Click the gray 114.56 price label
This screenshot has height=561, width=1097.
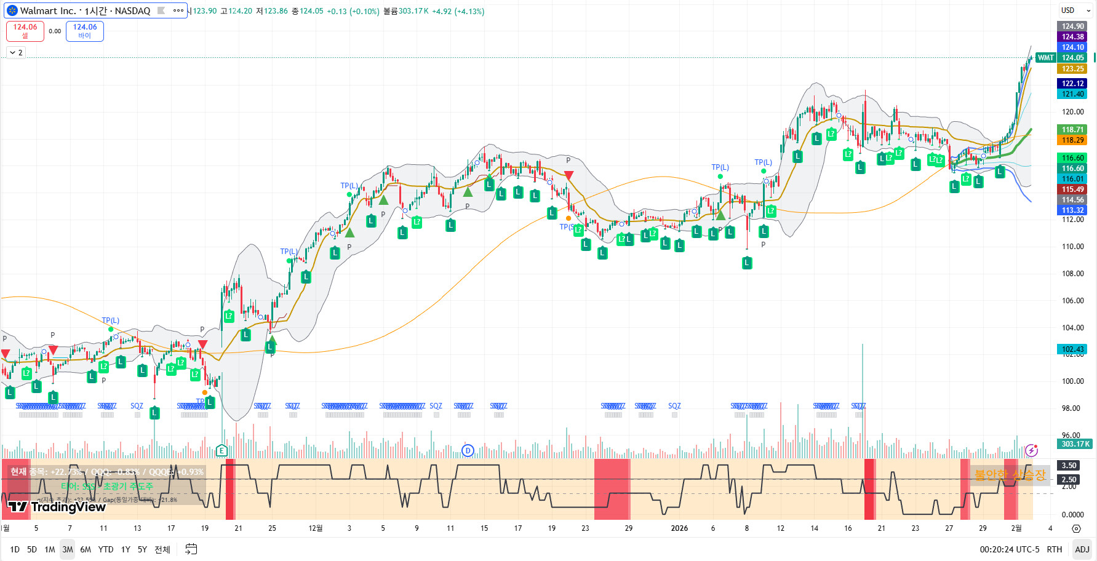click(1072, 200)
